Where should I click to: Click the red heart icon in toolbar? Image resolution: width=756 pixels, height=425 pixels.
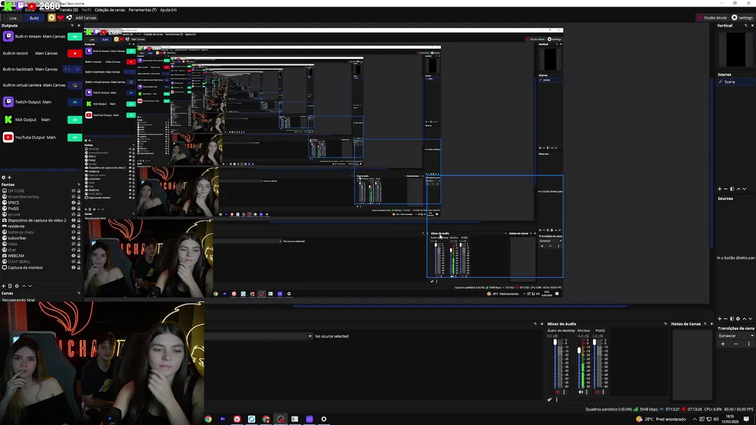click(x=60, y=18)
